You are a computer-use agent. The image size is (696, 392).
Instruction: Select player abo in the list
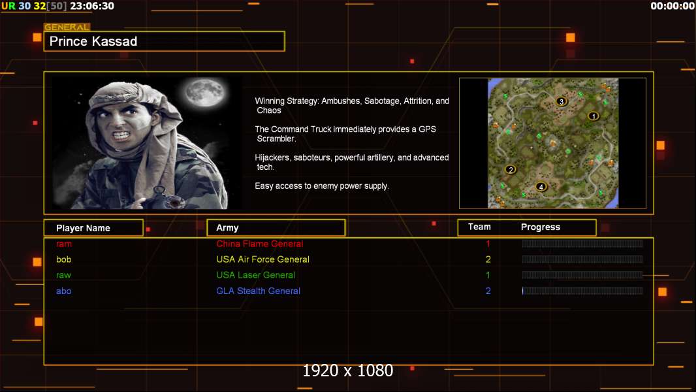coord(64,291)
